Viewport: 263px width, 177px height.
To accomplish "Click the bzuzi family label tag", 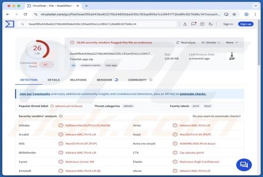I will pos(208,106).
